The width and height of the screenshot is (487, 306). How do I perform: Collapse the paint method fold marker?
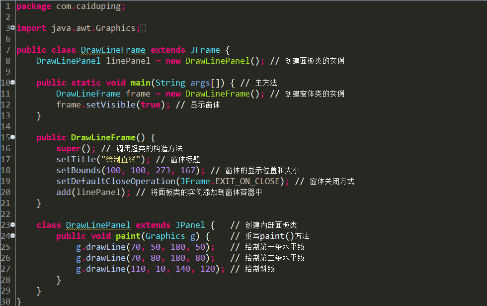[x=13, y=236]
